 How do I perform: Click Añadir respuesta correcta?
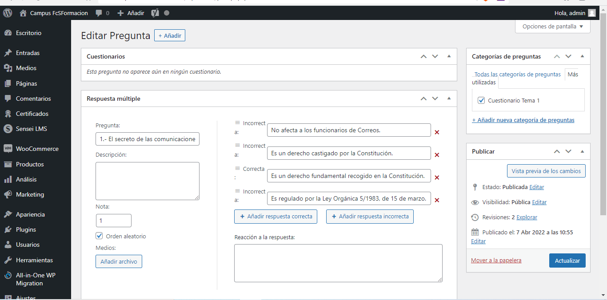click(276, 217)
